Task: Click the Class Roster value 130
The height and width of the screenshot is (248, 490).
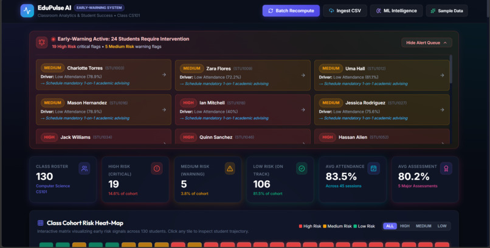Action: tap(44, 176)
